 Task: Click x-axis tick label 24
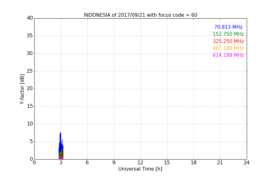pos(246,163)
